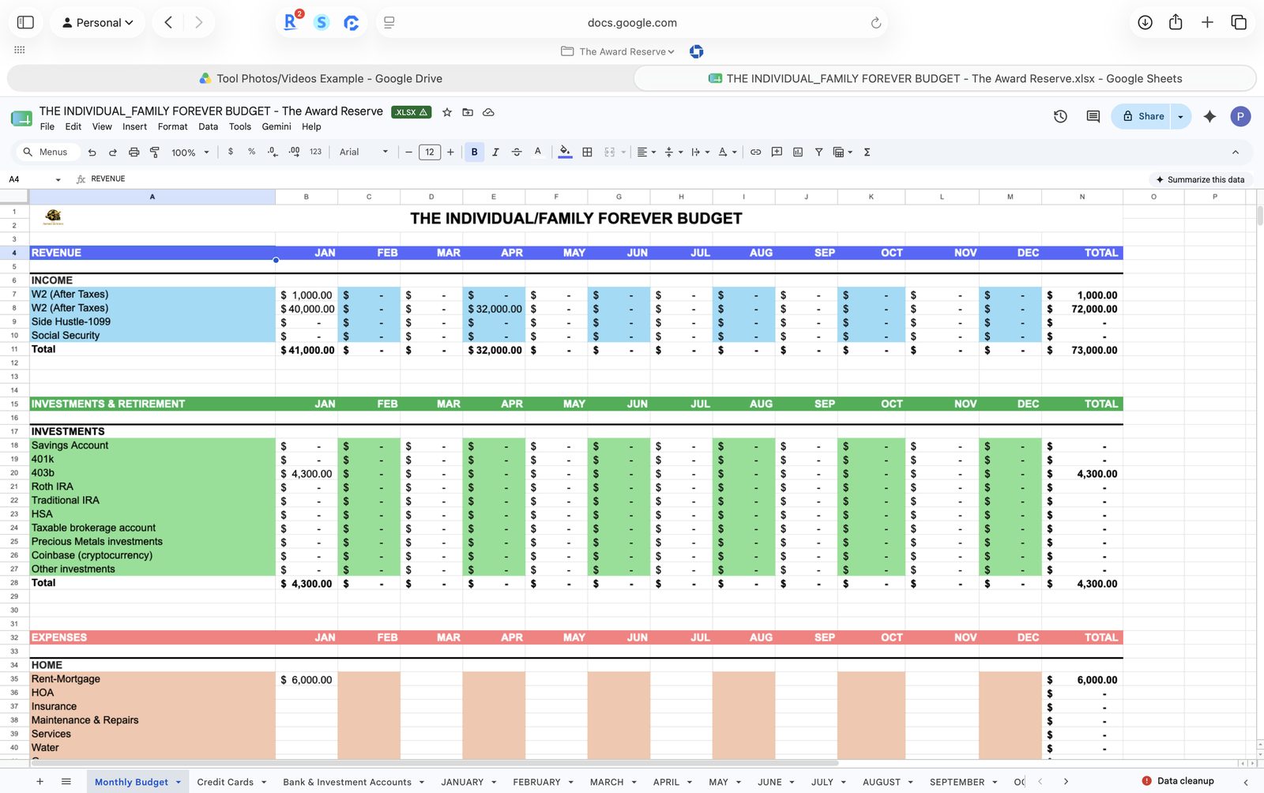Open the Data cleanup notification

1177,781
